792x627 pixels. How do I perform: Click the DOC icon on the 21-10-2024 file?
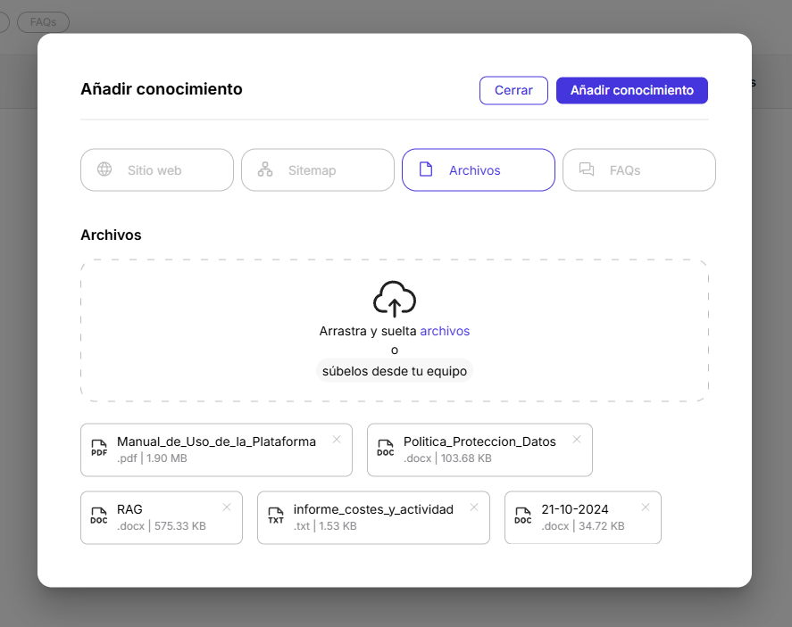[522, 517]
